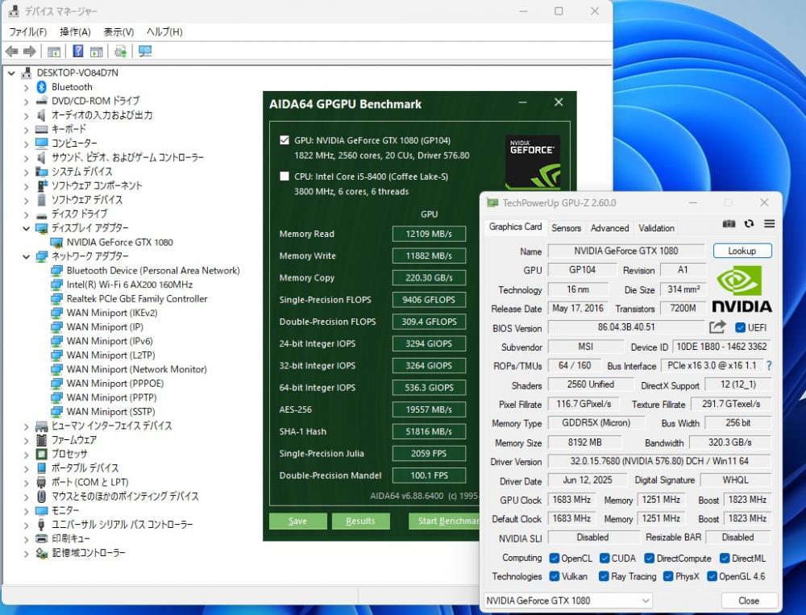806x615 pixels.
Task: Take a screenshot with GPU-Z camera icon
Action: tap(729, 224)
